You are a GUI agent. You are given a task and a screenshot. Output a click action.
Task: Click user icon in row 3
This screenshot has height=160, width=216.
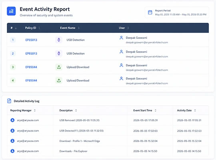[x=121, y=65]
